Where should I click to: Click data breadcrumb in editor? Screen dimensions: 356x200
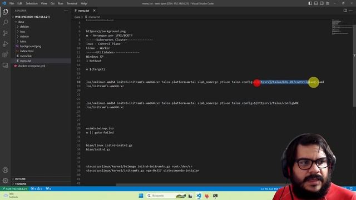[77, 17]
